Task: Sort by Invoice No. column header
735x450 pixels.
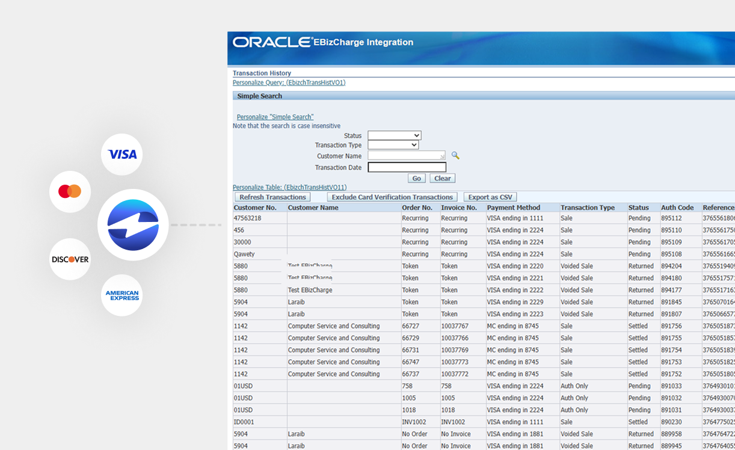Action: 459,208
